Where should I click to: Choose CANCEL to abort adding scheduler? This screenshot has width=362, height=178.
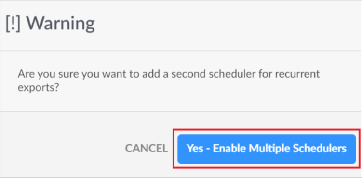(147, 149)
